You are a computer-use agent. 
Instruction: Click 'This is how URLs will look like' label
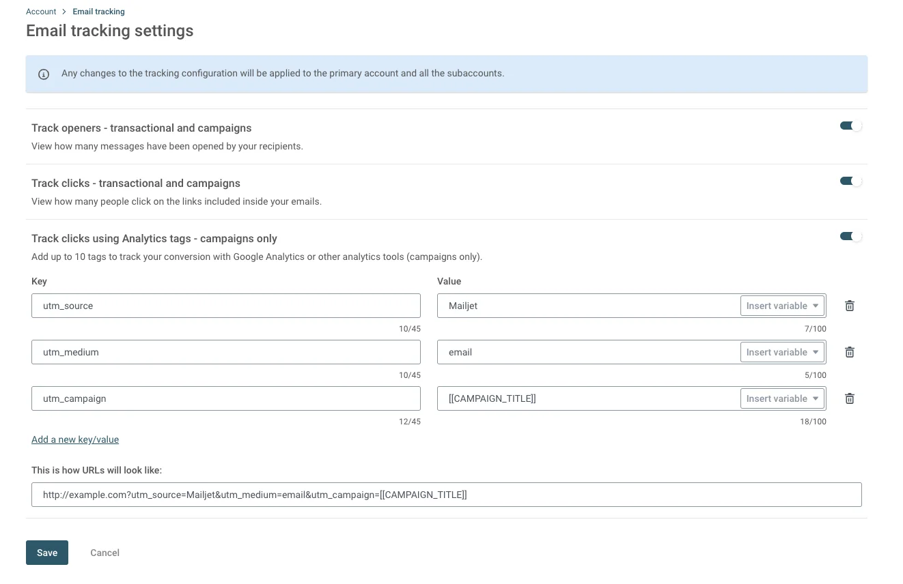[97, 470]
